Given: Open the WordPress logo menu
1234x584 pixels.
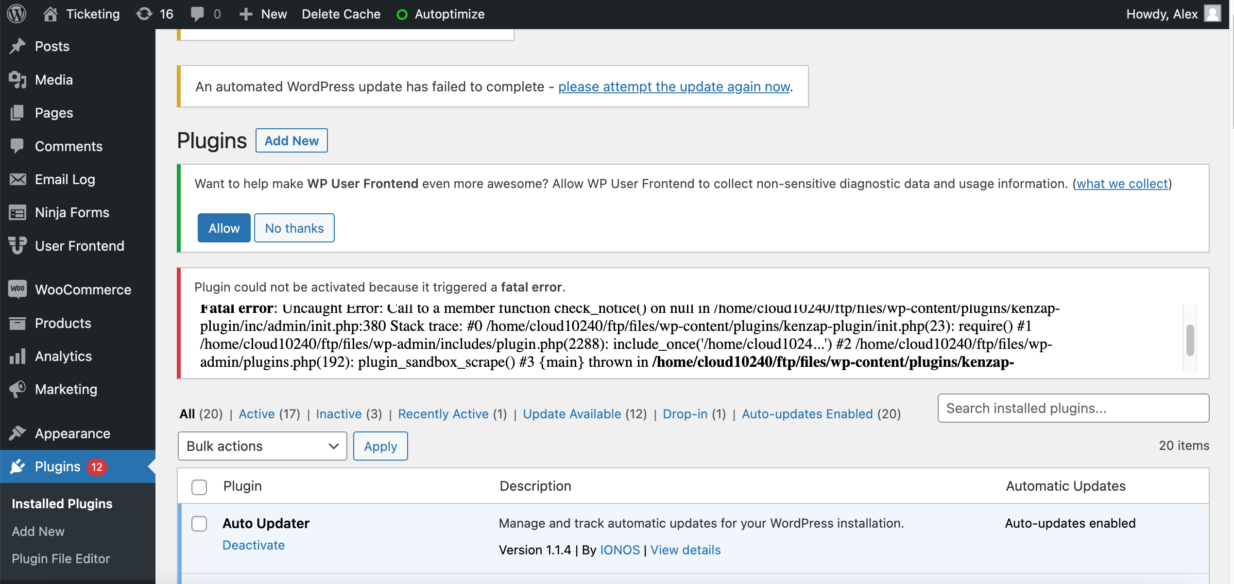Looking at the screenshot, I should pos(17,14).
